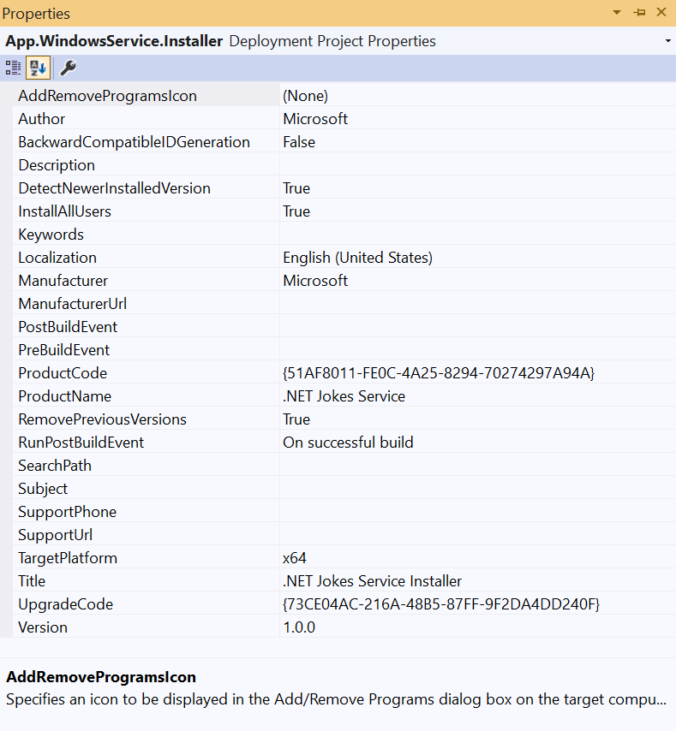Select the InstallAllUsers property
Viewport: 676px width, 731px height.
click(64, 211)
